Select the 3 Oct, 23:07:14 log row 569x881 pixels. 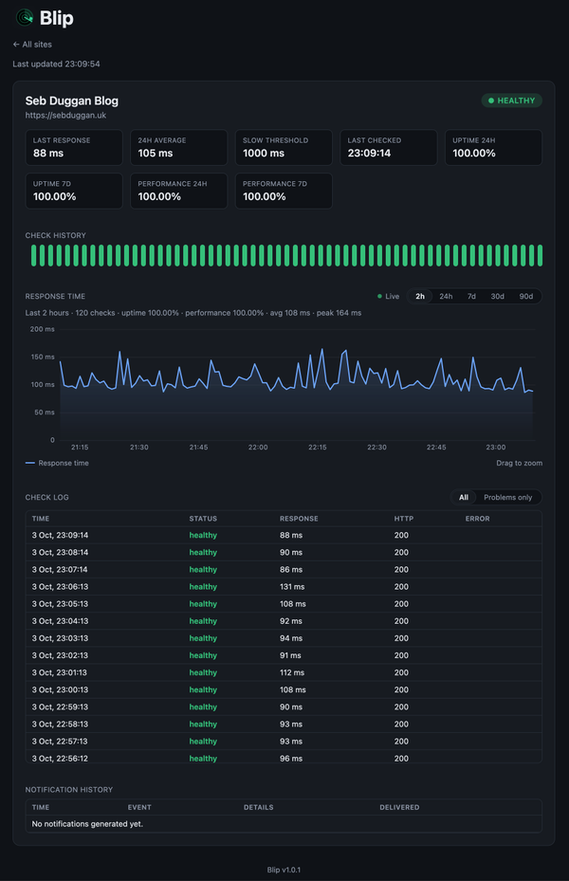pos(284,570)
